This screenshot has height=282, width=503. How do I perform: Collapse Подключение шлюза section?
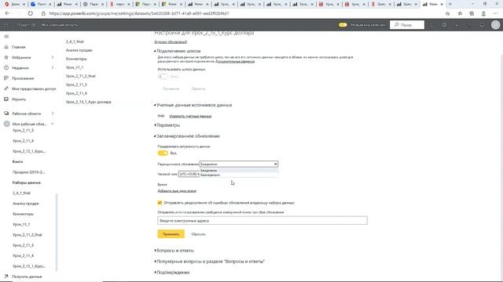pos(178,51)
